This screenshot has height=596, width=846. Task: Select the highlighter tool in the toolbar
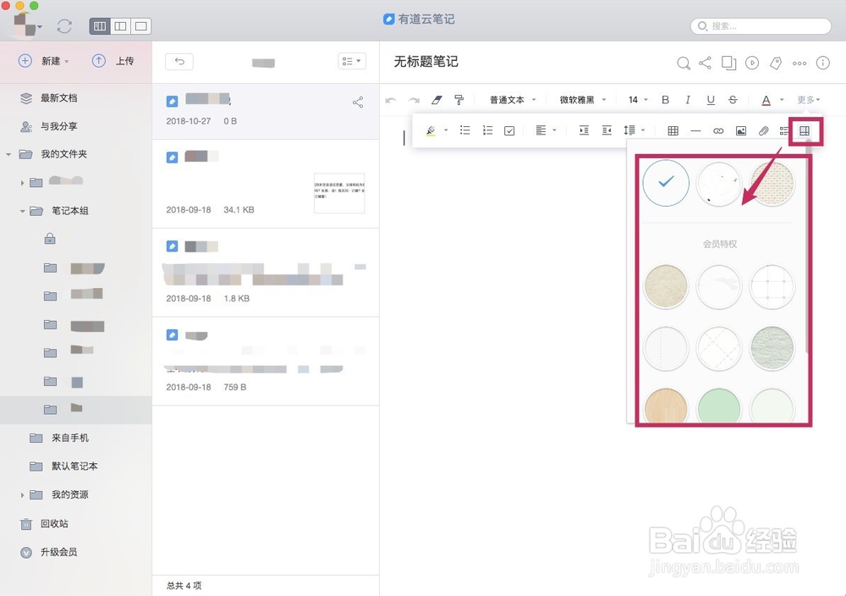430,130
